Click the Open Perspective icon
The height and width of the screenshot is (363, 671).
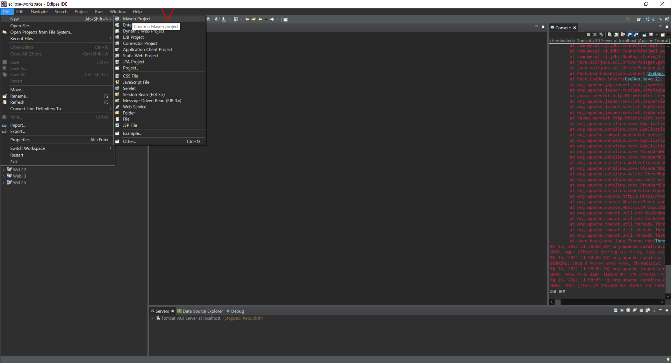point(639,19)
